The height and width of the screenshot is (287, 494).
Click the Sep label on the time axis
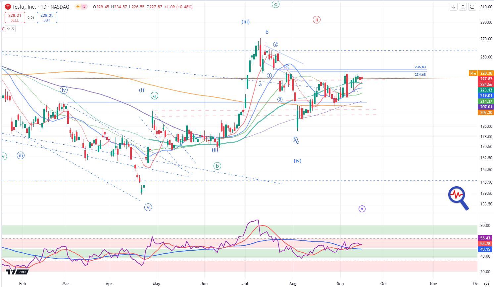tap(340, 283)
